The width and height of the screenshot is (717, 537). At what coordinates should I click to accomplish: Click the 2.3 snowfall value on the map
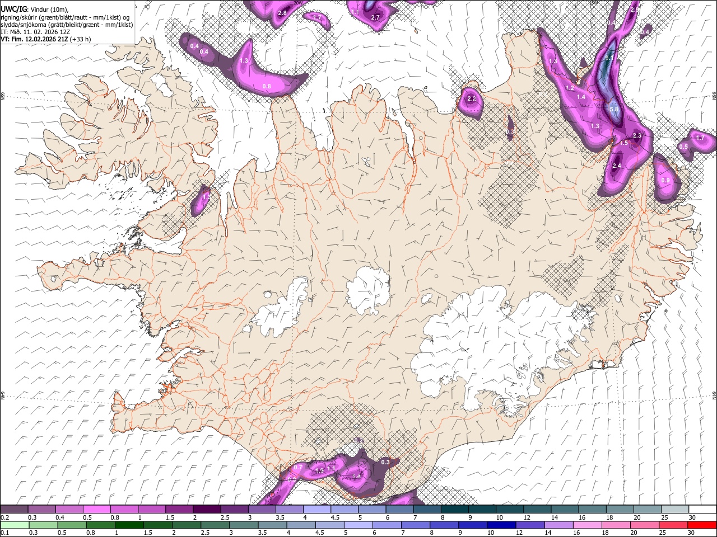[x=637, y=135]
